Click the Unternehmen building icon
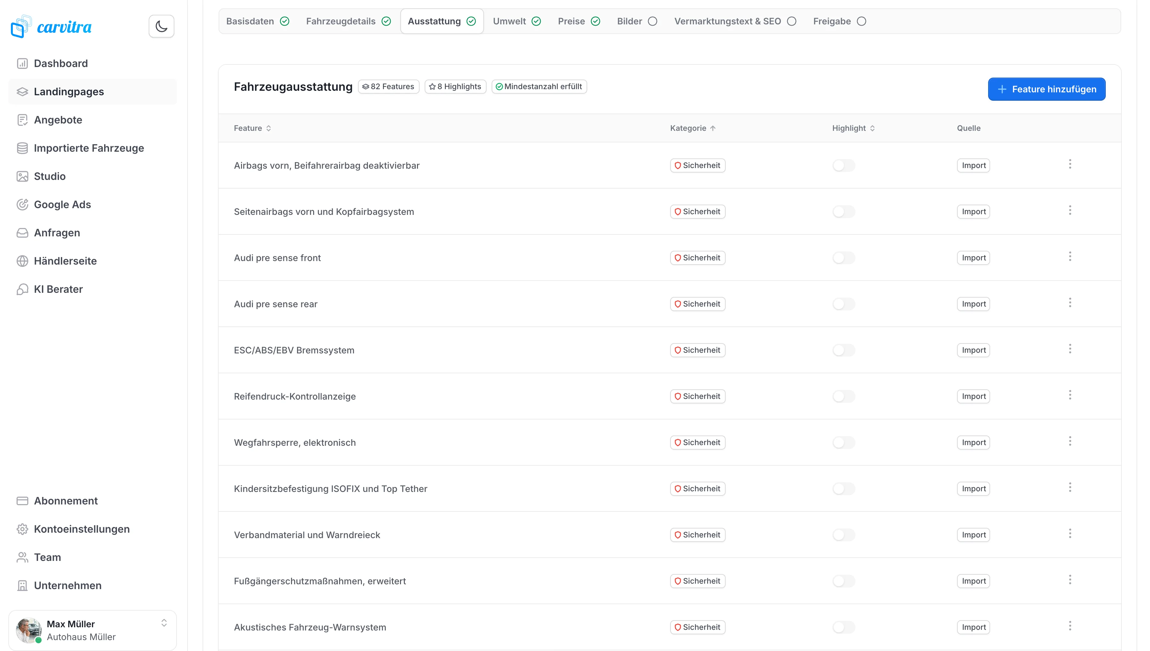1150x651 pixels. click(x=22, y=585)
